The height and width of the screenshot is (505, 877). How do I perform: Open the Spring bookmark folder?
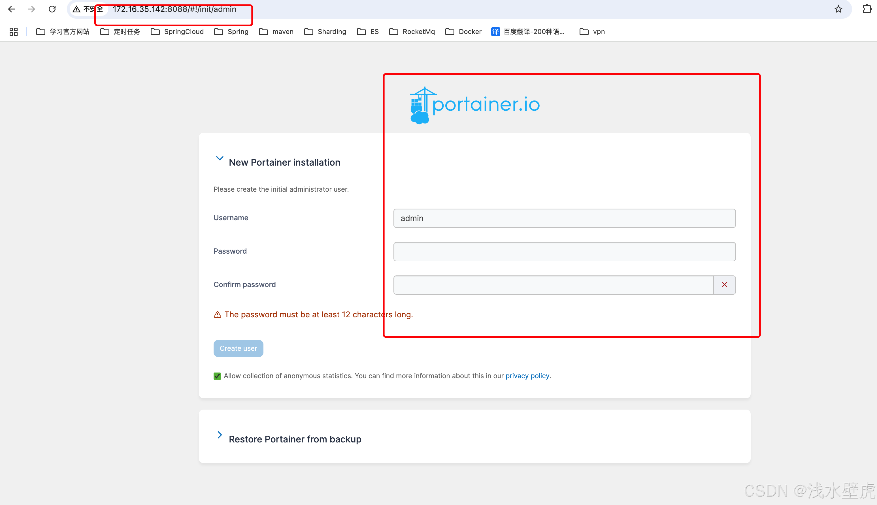click(231, 32)
